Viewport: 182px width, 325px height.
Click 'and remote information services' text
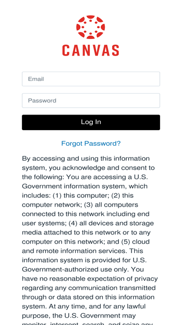pos(75,251)
